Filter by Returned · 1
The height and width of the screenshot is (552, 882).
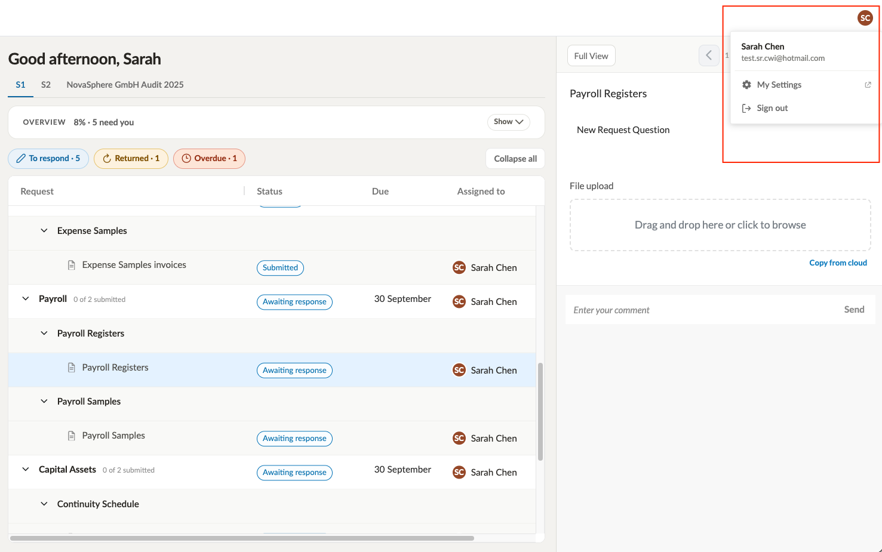(x=131, y=158)
